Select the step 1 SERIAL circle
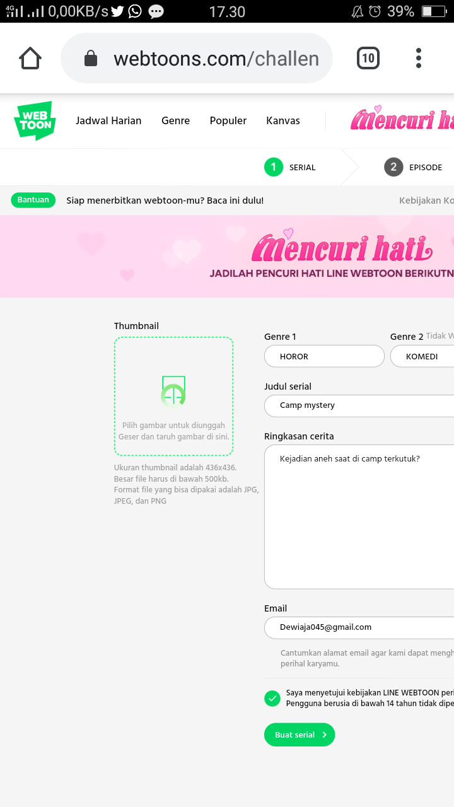454x807 pixels. [x=274, y=167]
